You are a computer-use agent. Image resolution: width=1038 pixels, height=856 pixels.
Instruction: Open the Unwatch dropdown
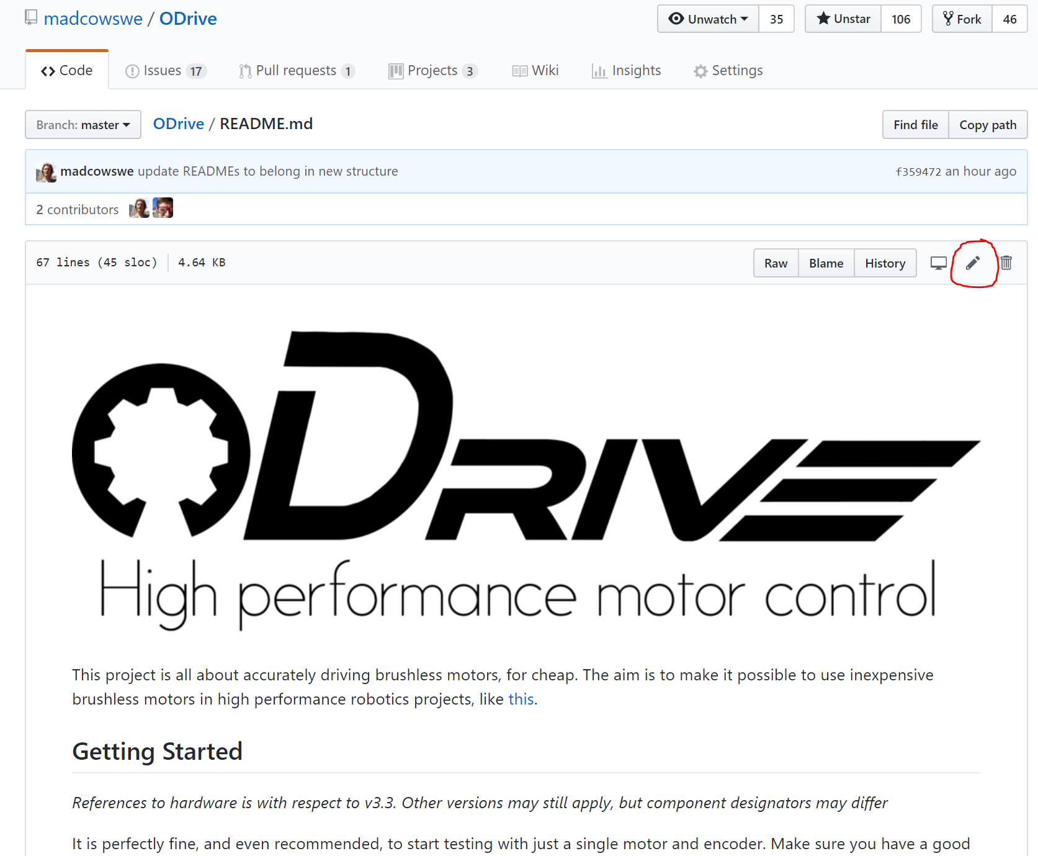pyautogui.click(x=708, y=19)
